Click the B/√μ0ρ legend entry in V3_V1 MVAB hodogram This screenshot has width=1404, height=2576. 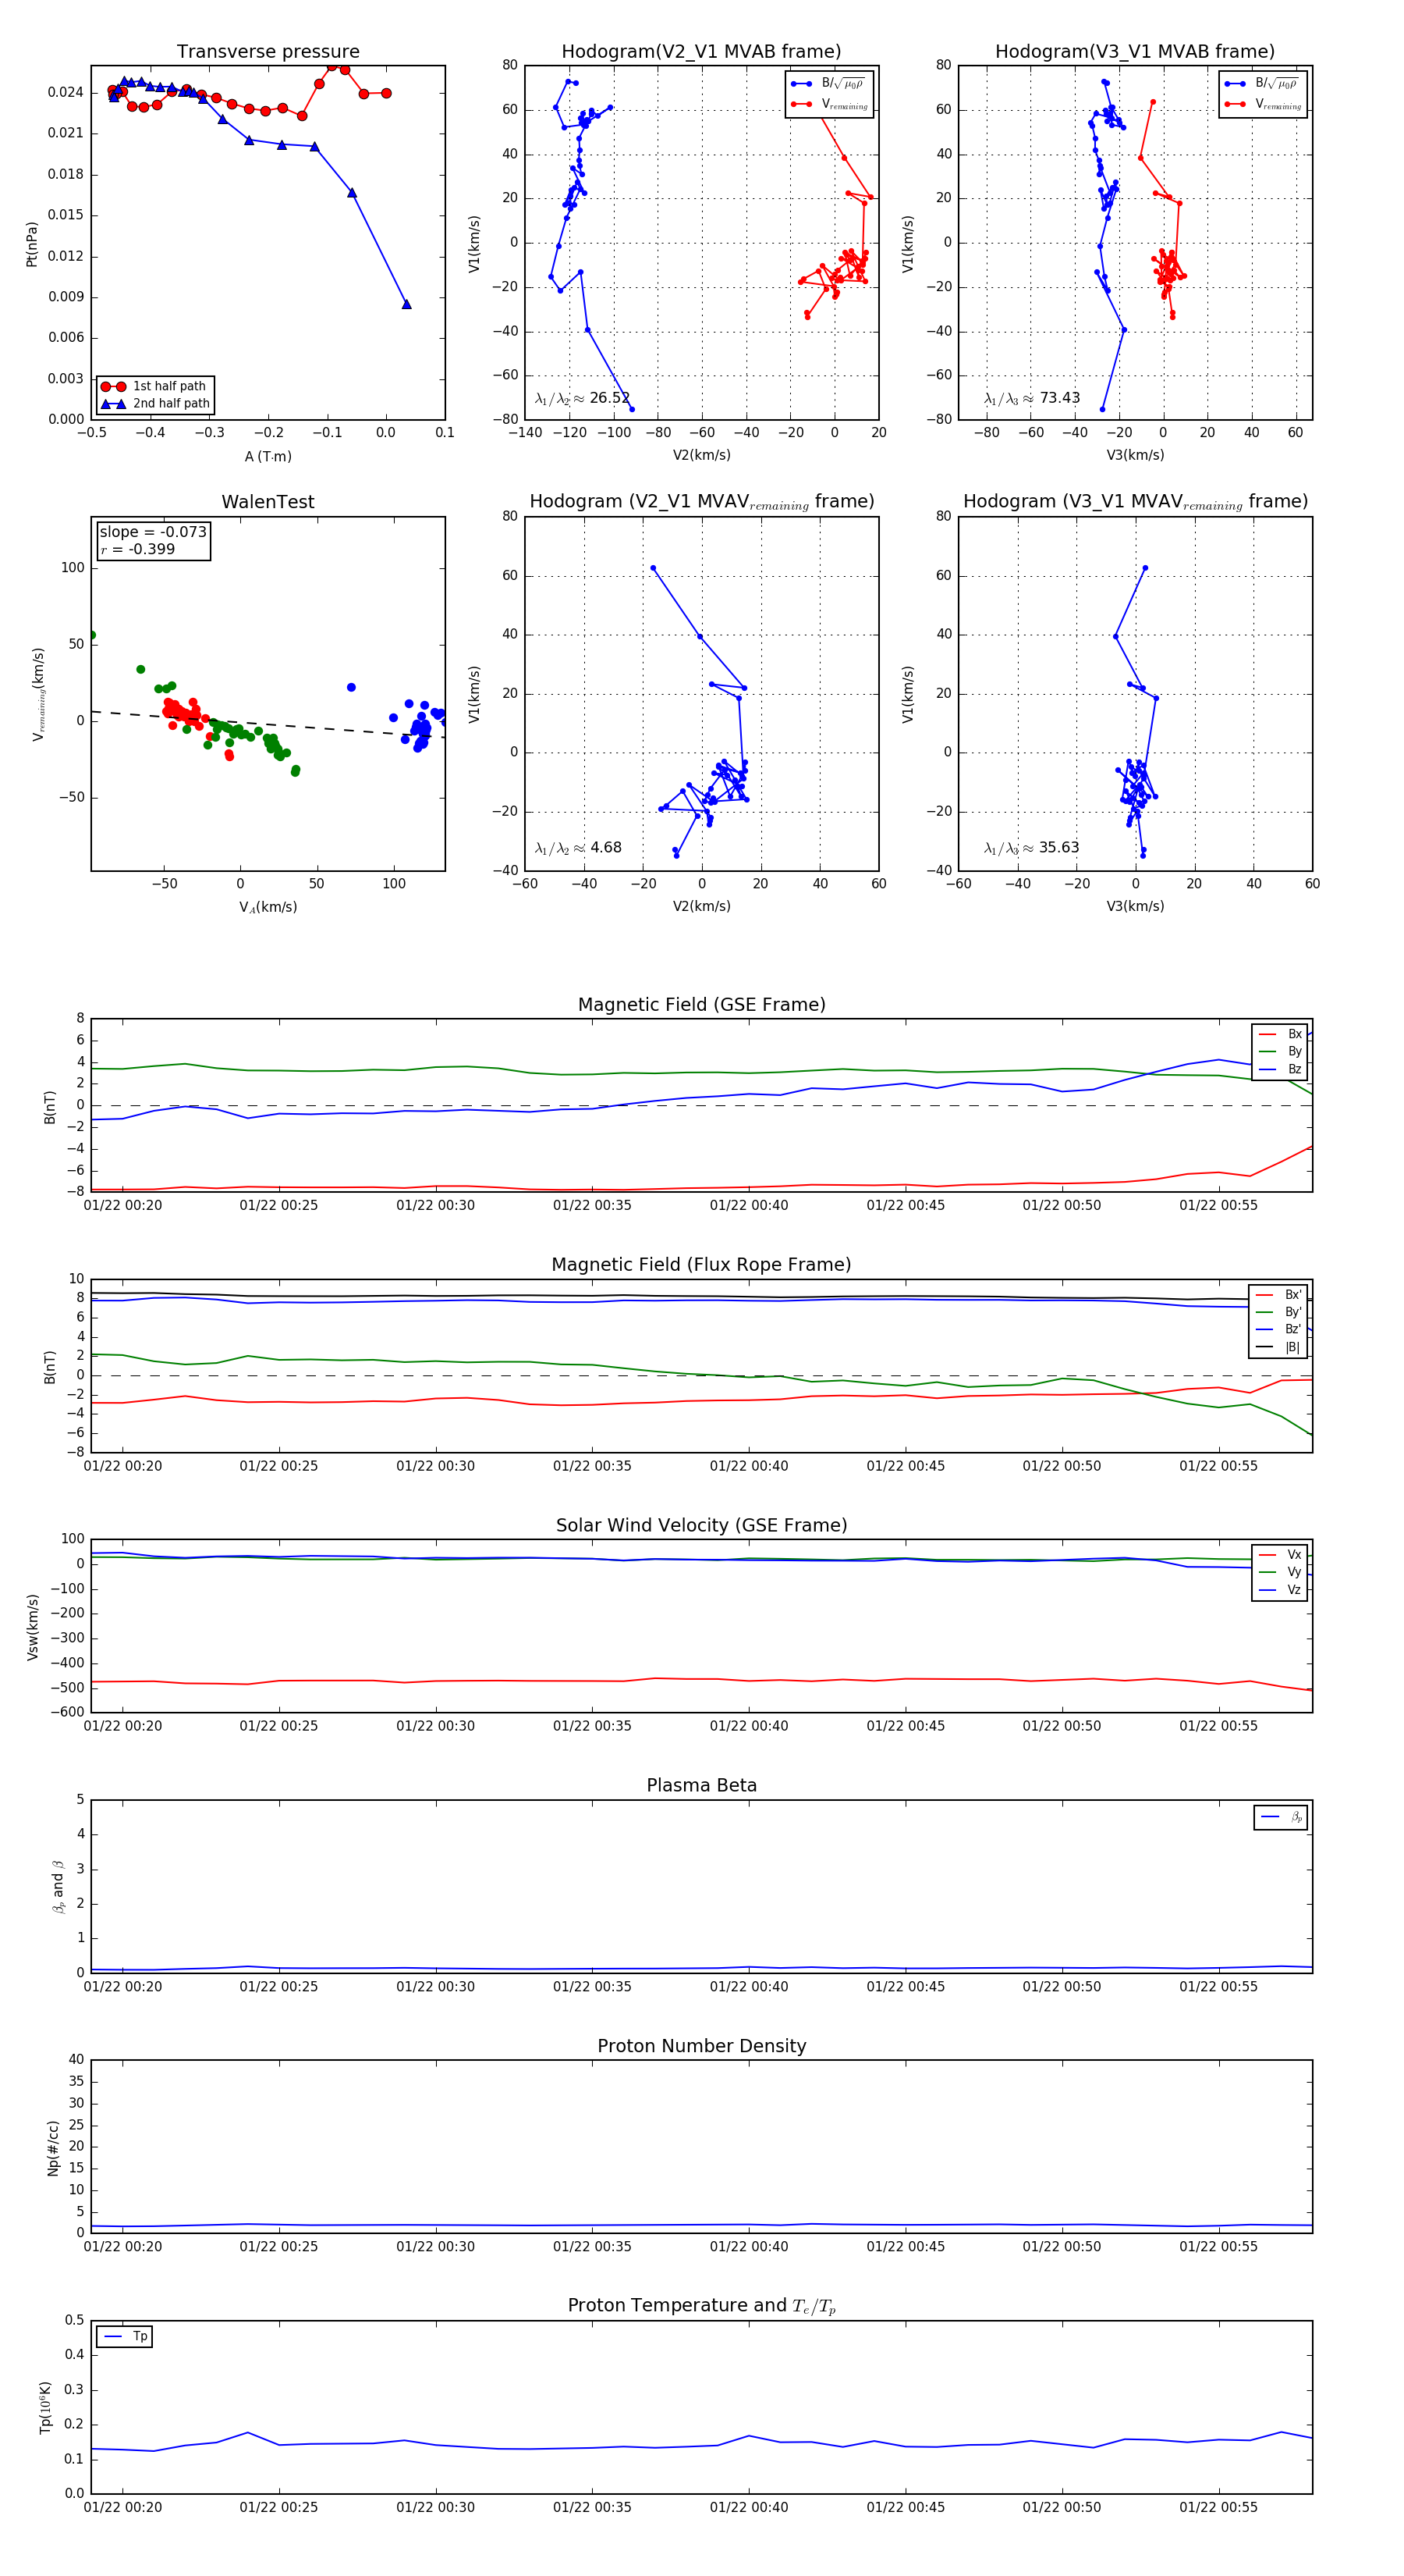click(1262, 84)
